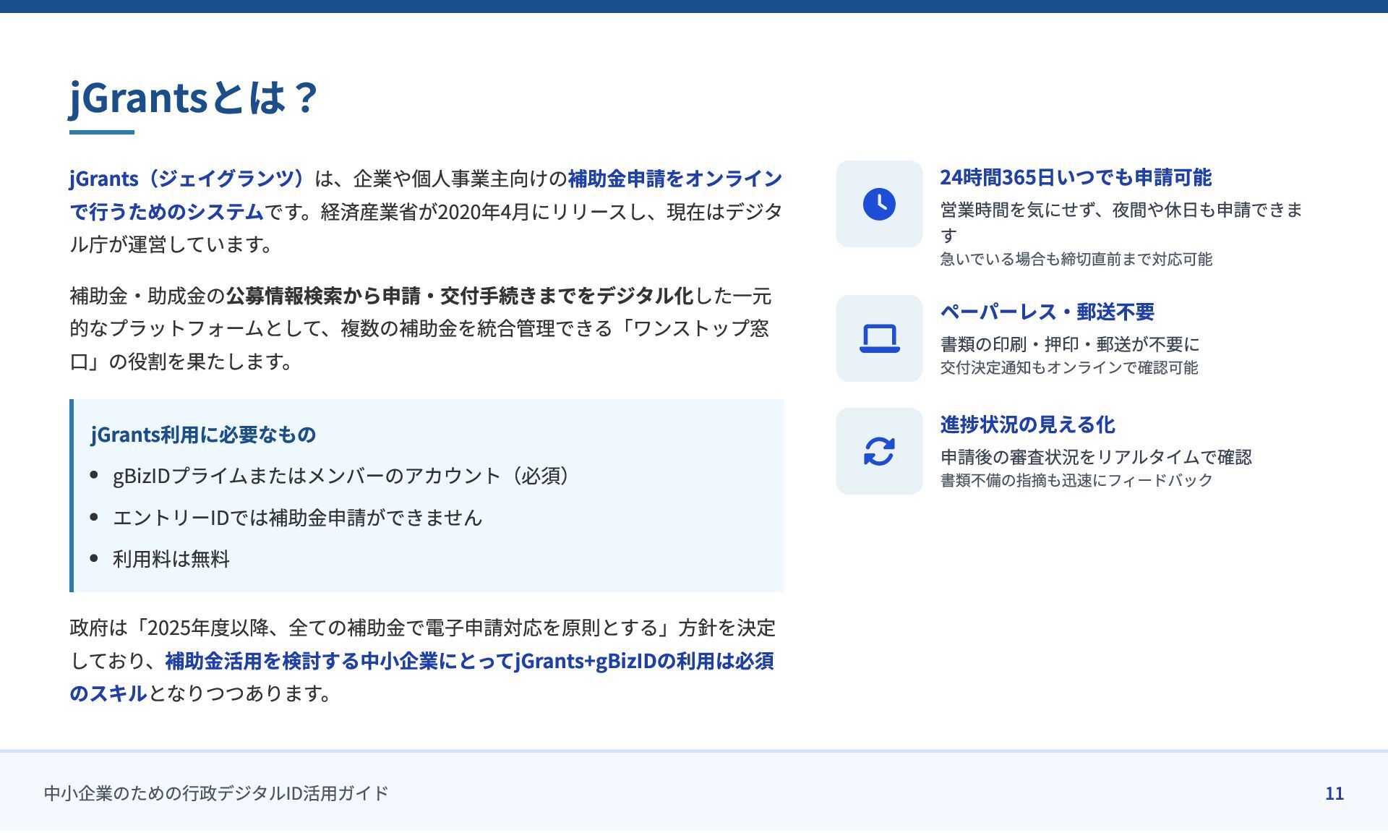This screenshot has width=1388, height=833.
Task: Select heading ペーパーレス・郵送不要
Action: click(1048, 312)
